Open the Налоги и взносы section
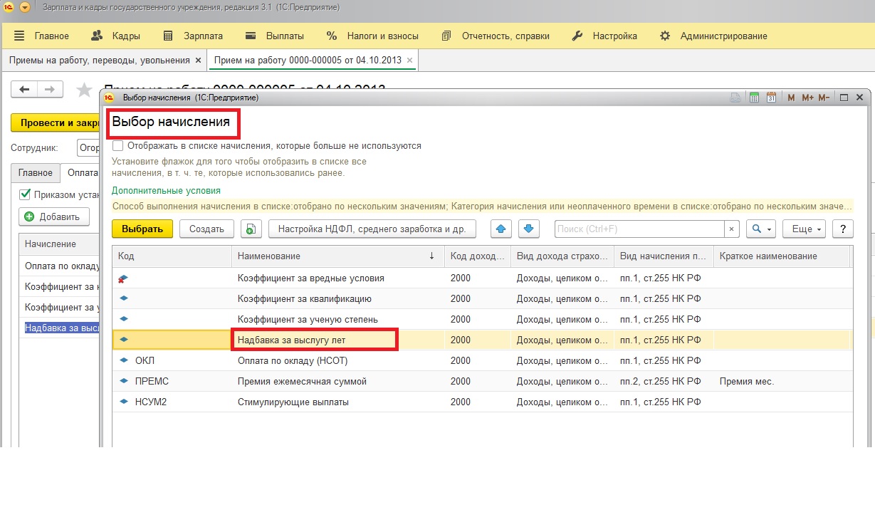 click(x=372, y=36)
